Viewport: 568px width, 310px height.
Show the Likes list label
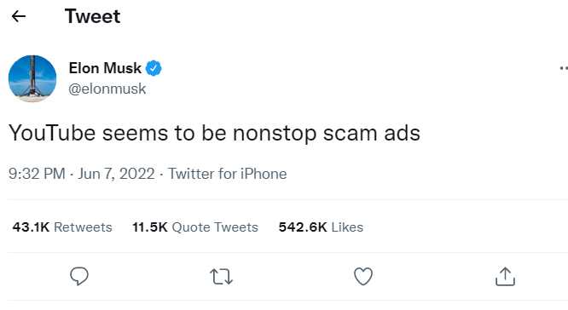[x=347, y=227]
